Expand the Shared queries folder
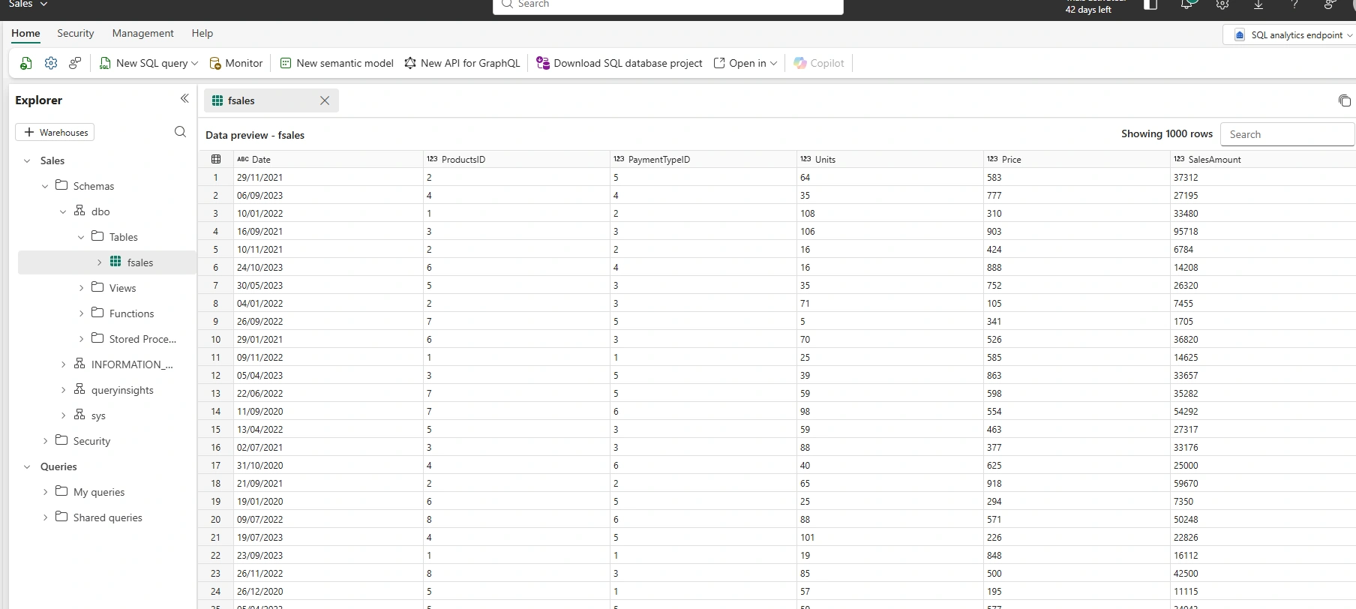This screenshot has width=1356, height=609. click(x=45, y=517)
